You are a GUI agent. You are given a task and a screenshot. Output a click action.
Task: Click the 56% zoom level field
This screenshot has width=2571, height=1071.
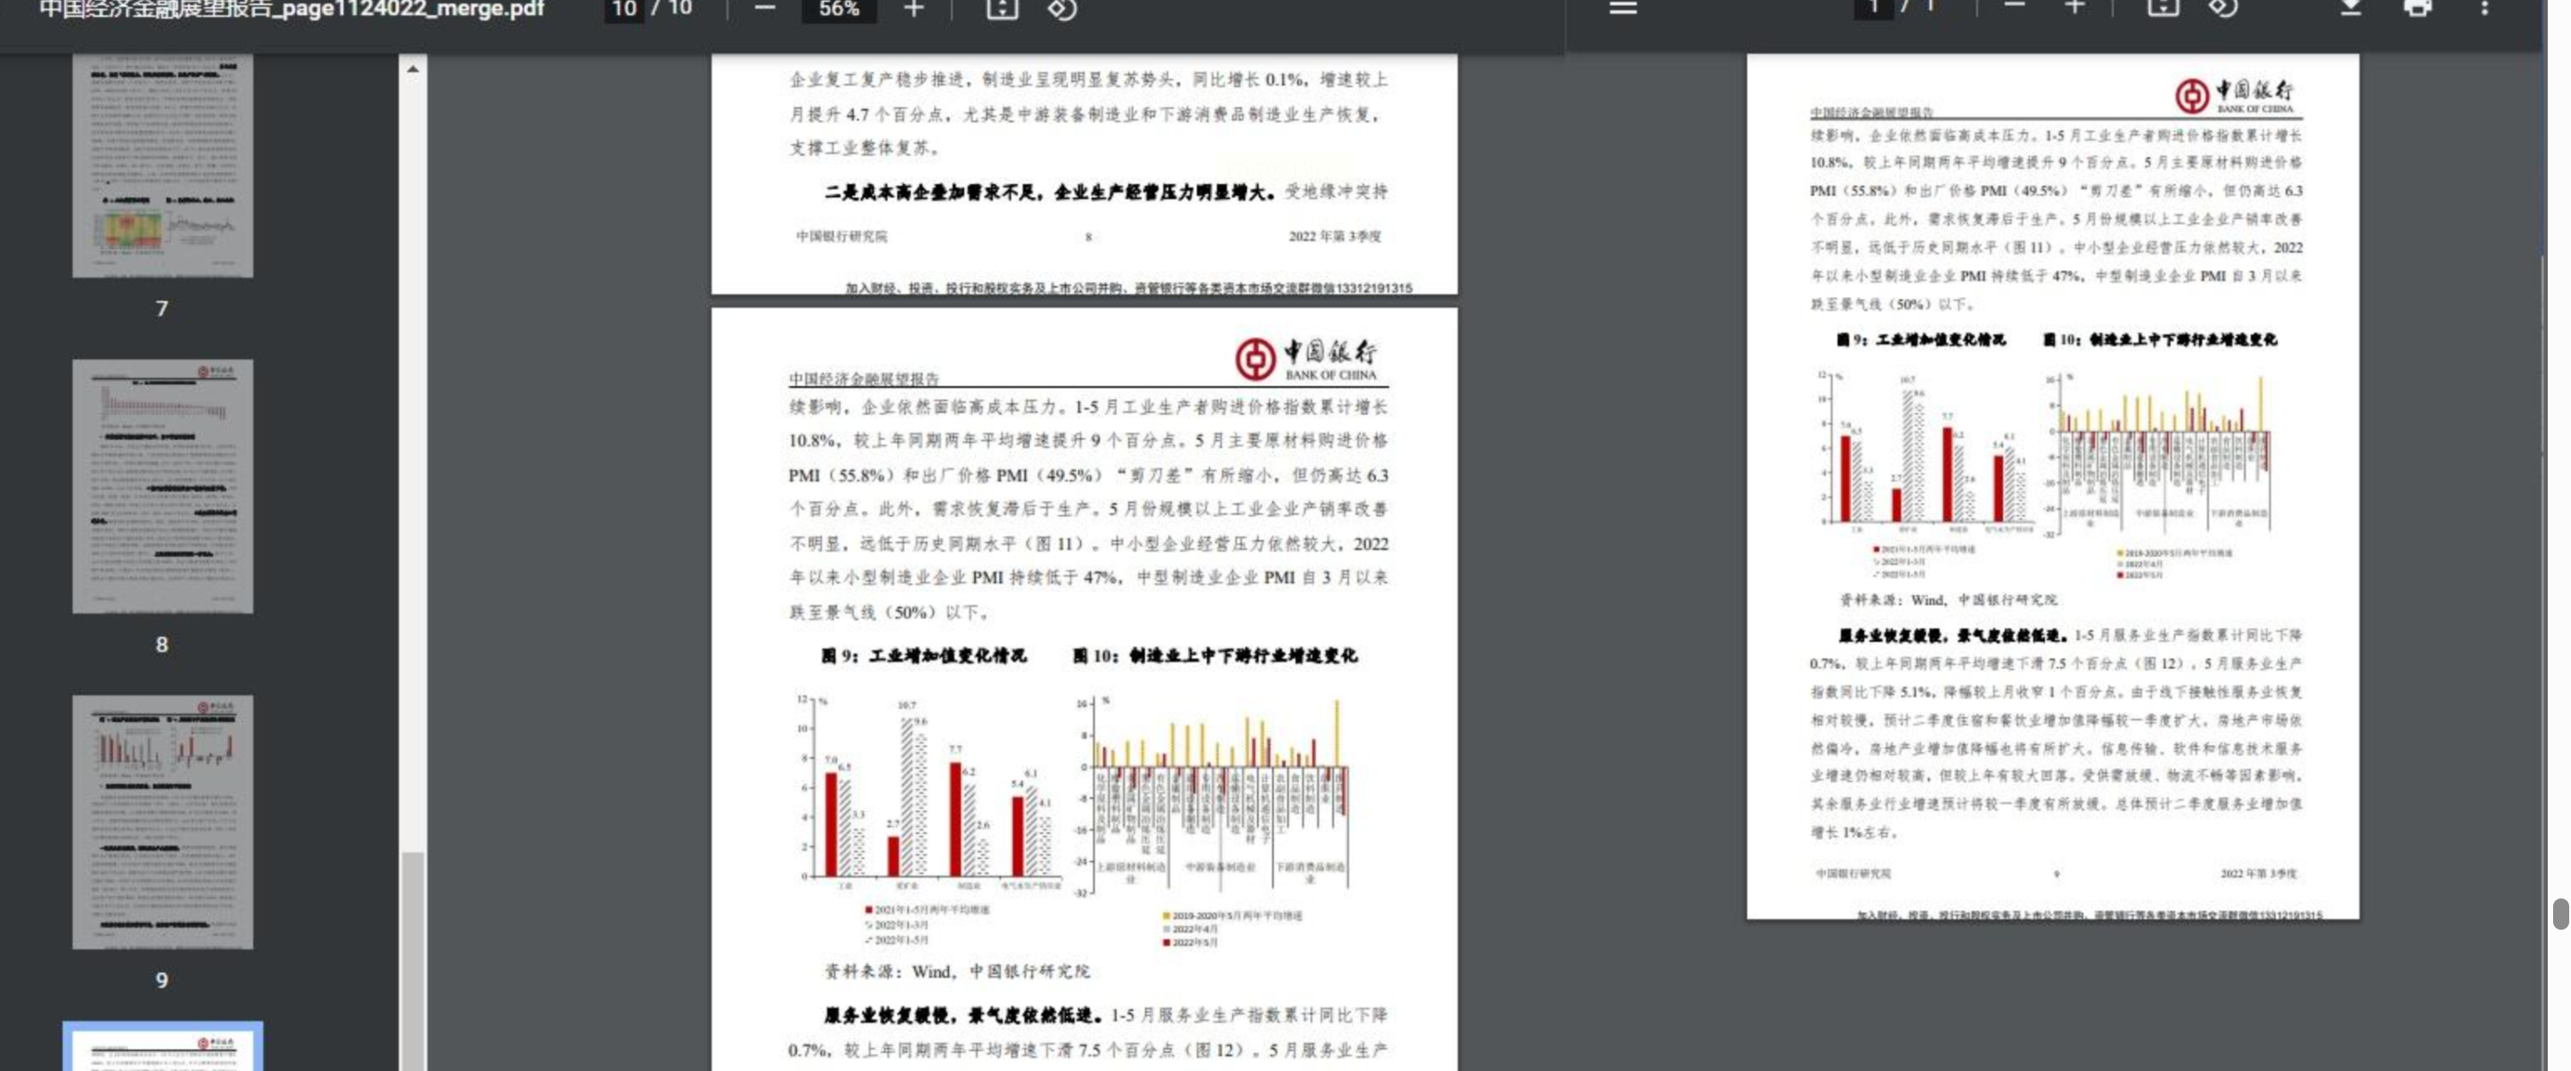click(838, 8)
